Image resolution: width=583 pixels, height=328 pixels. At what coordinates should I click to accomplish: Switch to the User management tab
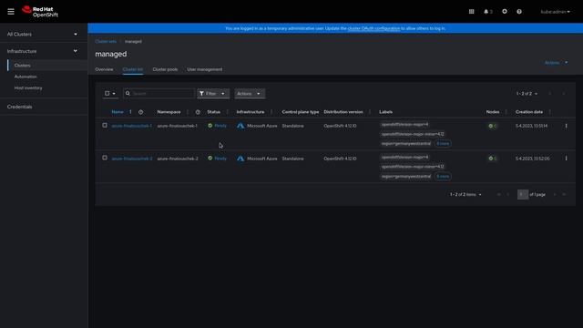click(205, 69)
